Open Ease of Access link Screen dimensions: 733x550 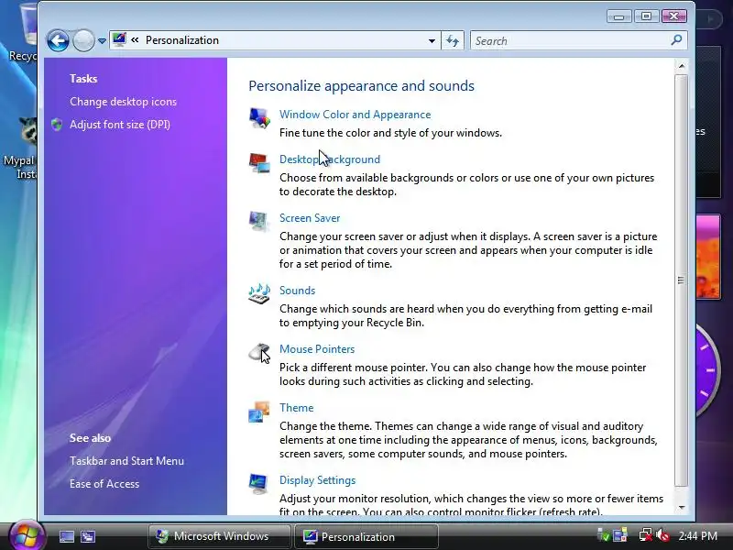104,484
